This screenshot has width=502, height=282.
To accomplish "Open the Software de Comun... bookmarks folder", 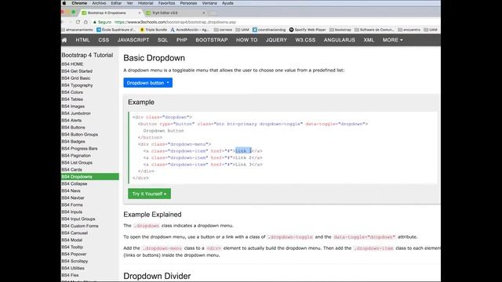I will tap(374, 30).
